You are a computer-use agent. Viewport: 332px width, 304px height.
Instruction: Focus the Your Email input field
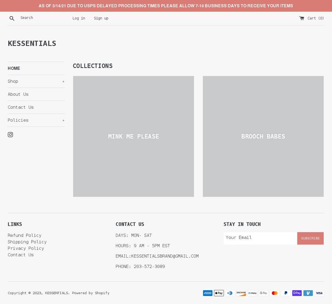point(260,238)
